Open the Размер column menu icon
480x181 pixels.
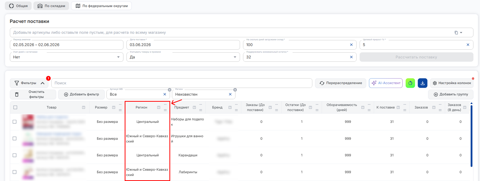[x=120, y=110]
